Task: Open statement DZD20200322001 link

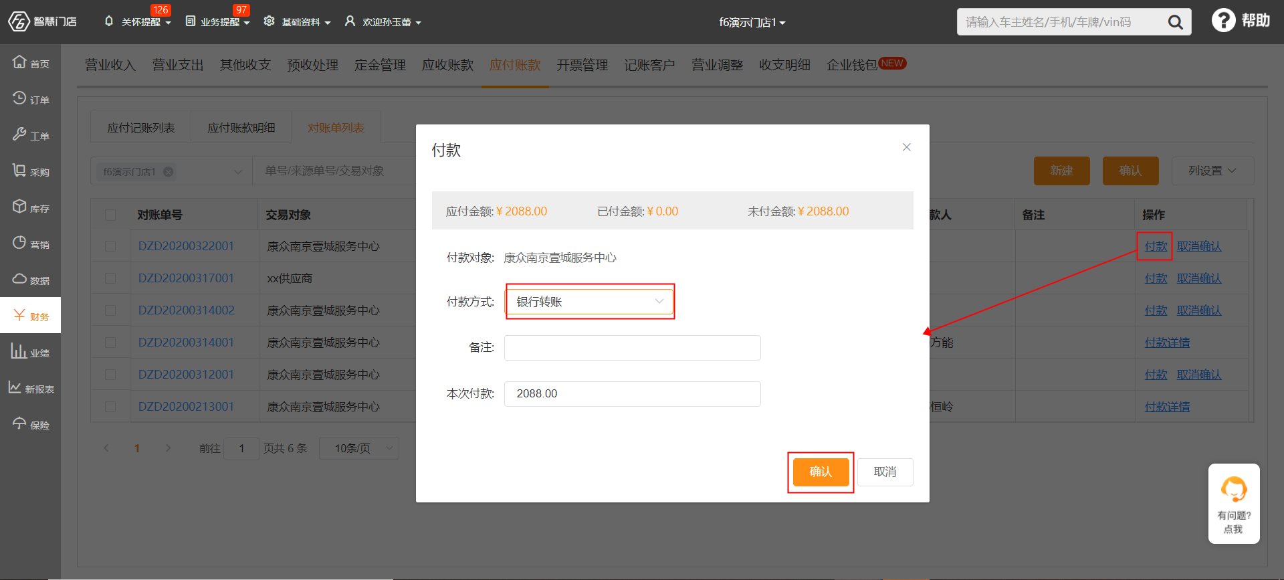Action: [186, 246]
